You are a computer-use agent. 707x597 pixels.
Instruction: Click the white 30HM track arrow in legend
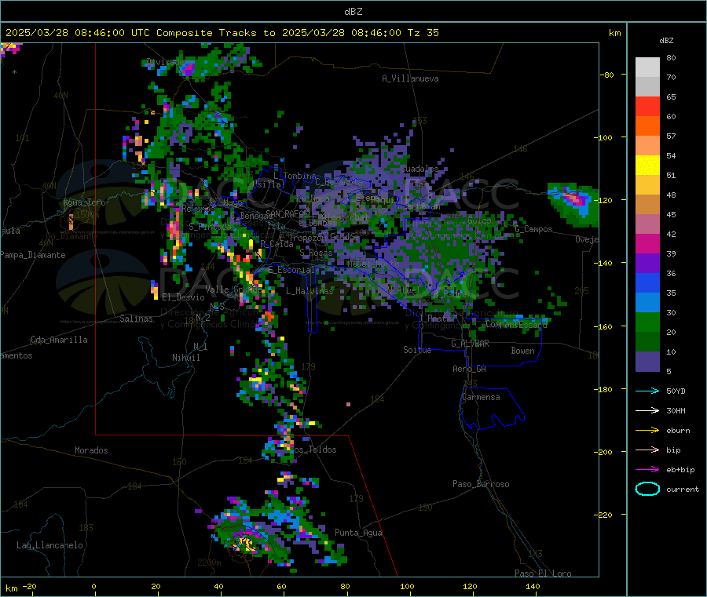click(647, 410)
